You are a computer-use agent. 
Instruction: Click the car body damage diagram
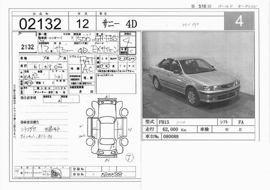(x=107, y=127)
